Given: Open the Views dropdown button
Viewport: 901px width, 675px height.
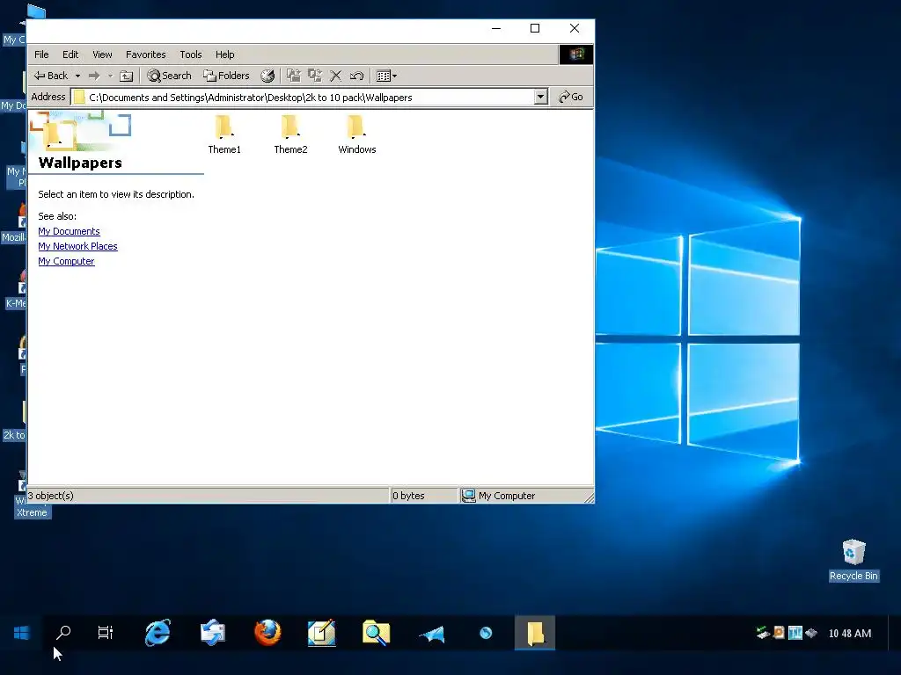Looking at the screenshot, I should (x=386, y=76).
